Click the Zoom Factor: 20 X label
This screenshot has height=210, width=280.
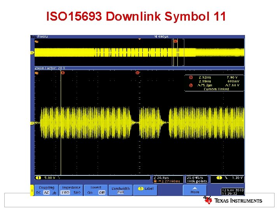pos(50,68)
